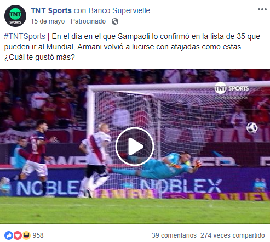
Task: Click the blue Like reaction icon
Action: point(9,235)
